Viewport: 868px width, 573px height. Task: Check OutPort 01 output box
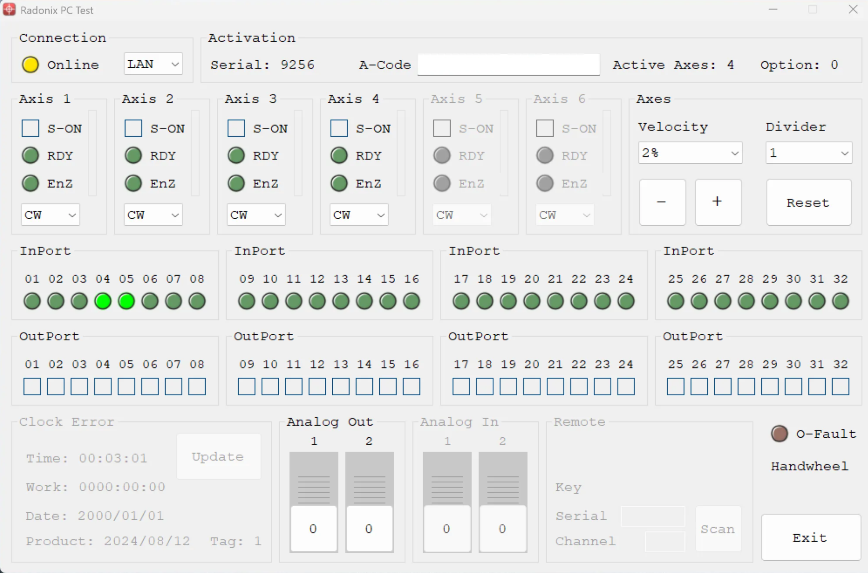point(32,387)
